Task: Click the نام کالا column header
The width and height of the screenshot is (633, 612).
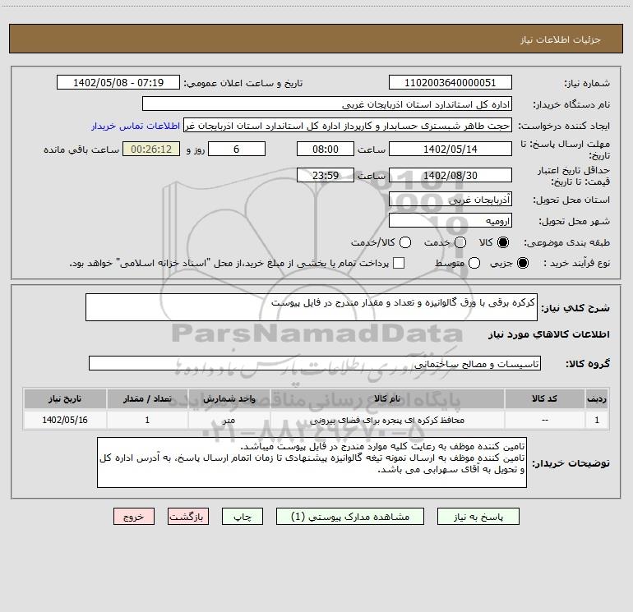Action: (x=387, y=398)
